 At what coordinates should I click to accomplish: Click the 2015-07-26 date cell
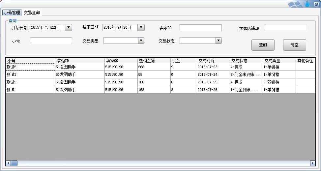point(213,90)
